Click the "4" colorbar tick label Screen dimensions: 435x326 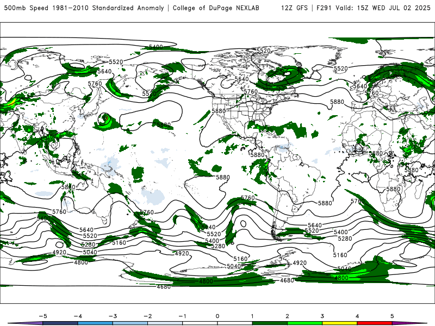[357, 316]
